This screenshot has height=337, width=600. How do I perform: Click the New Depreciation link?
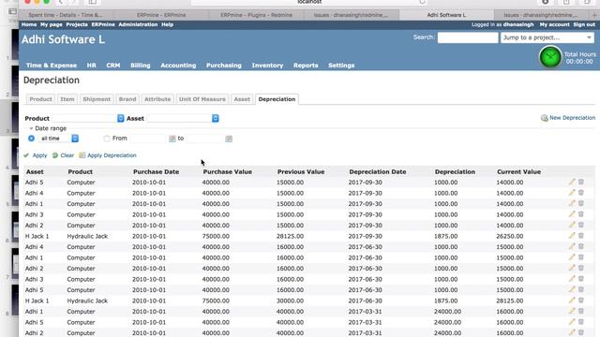[x=572, y=118]
